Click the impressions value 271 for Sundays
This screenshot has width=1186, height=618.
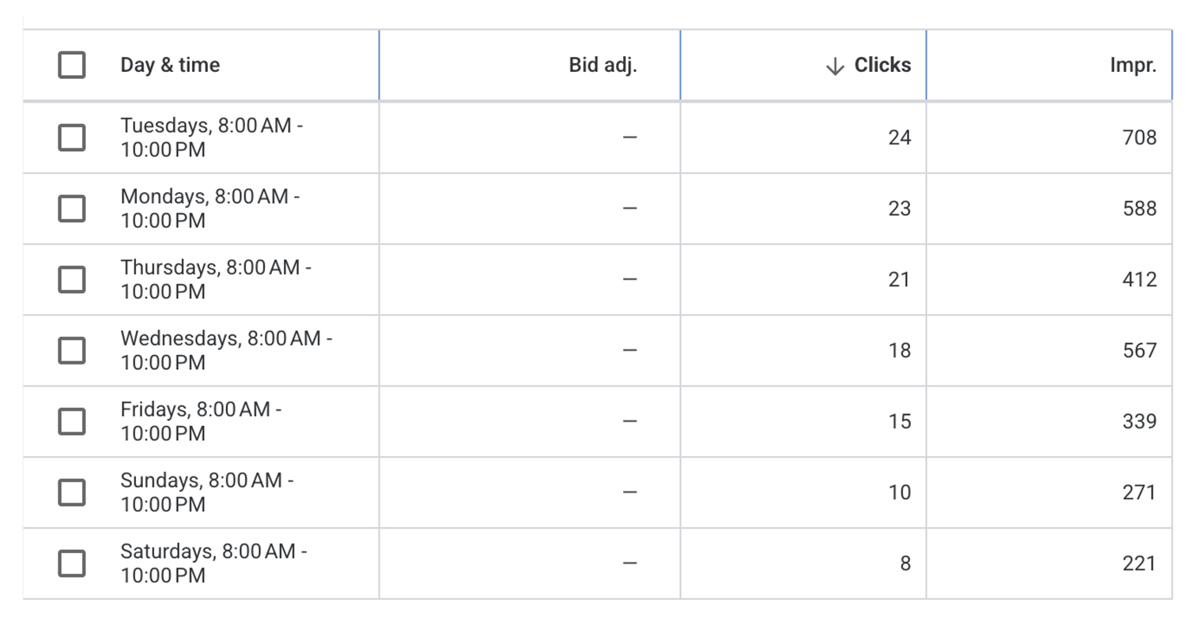tap(1139, 492)
